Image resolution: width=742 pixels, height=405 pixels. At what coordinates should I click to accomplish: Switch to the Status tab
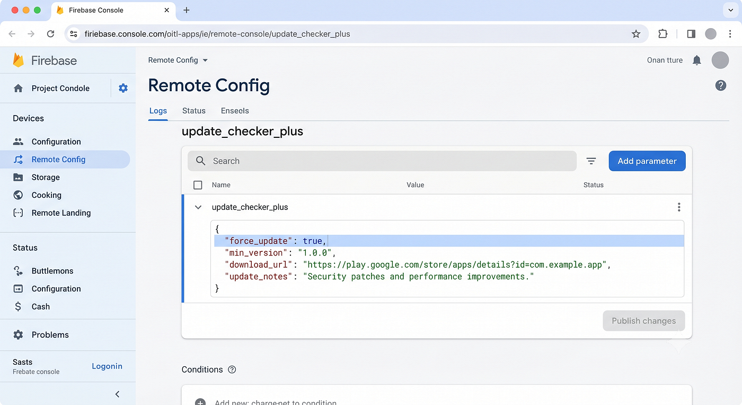tap(194, 111)
